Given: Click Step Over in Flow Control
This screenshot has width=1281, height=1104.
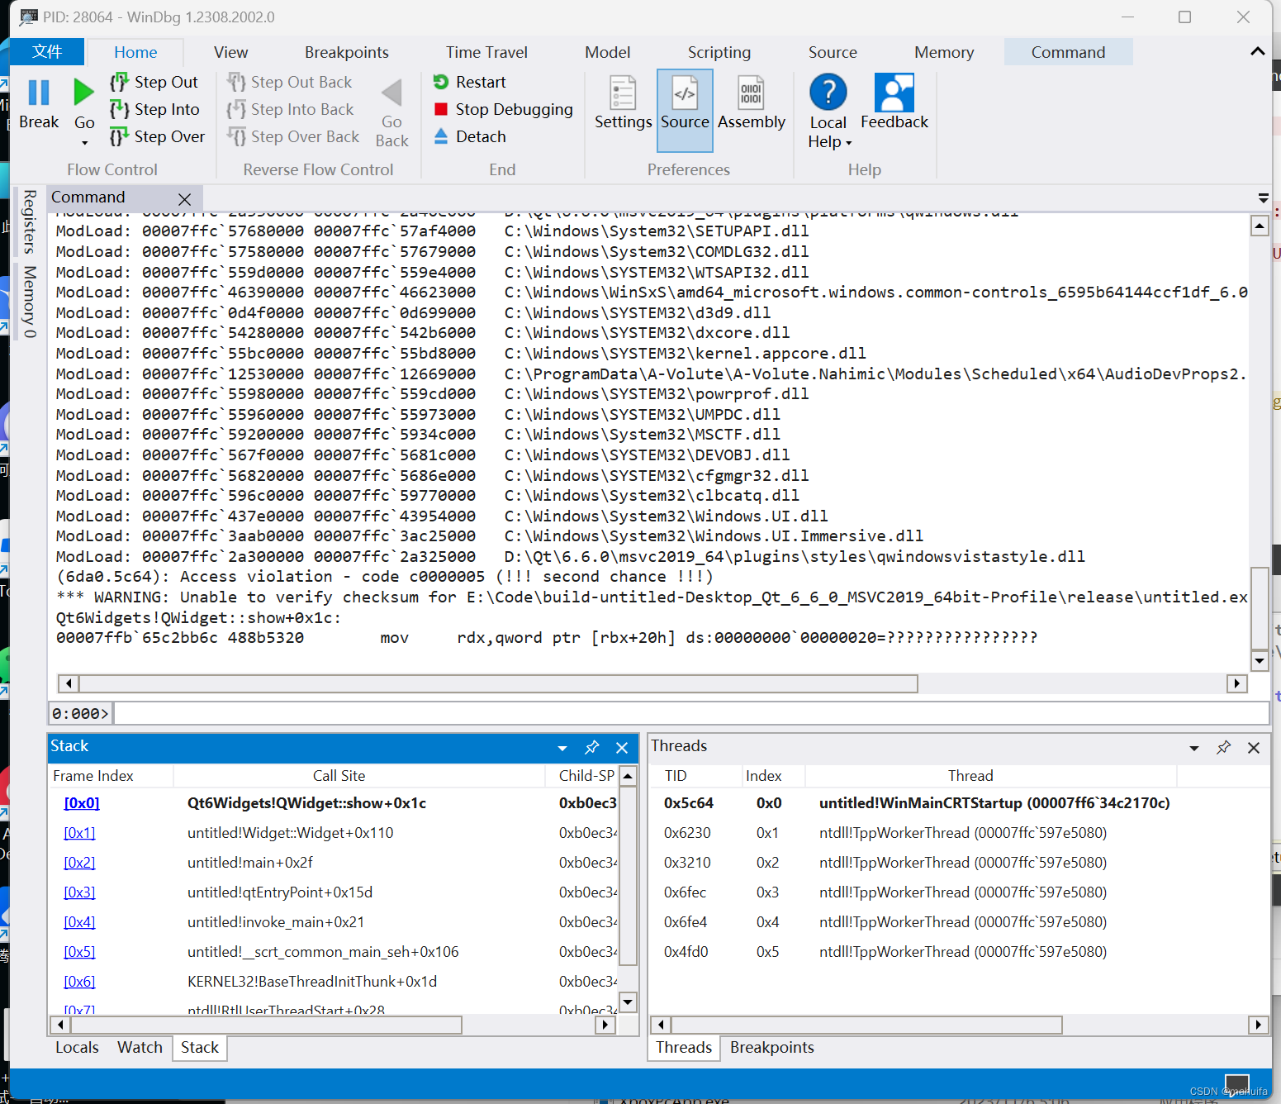Looking at the screenshot, I should [x=158, y=136].
